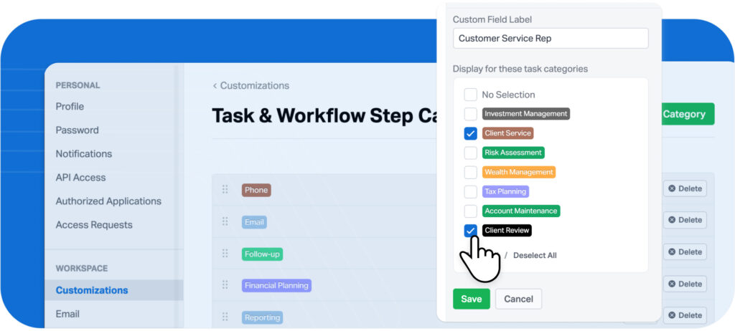Check the No Selection option
Screen dimensions: 735x331
[x=470, y=95]
